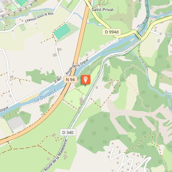The image size is (172, 172).
Task: Click the Route de la Madeleine label
Action: (56, 155)
